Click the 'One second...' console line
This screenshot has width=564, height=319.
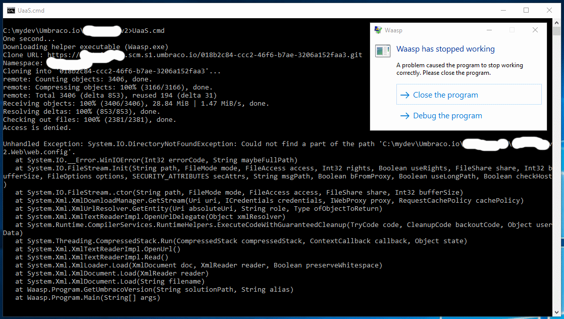[x=29, y=39]
